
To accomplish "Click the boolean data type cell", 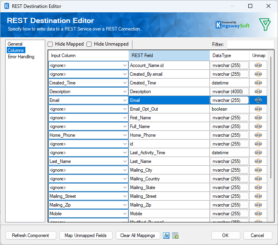I will [229, 109].
